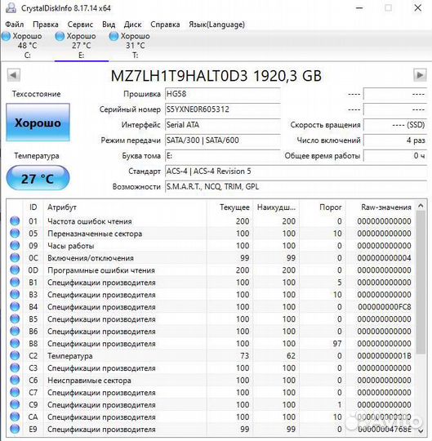Click the status orb of attribute 0D
432x441 pixels.
(15, 270)
